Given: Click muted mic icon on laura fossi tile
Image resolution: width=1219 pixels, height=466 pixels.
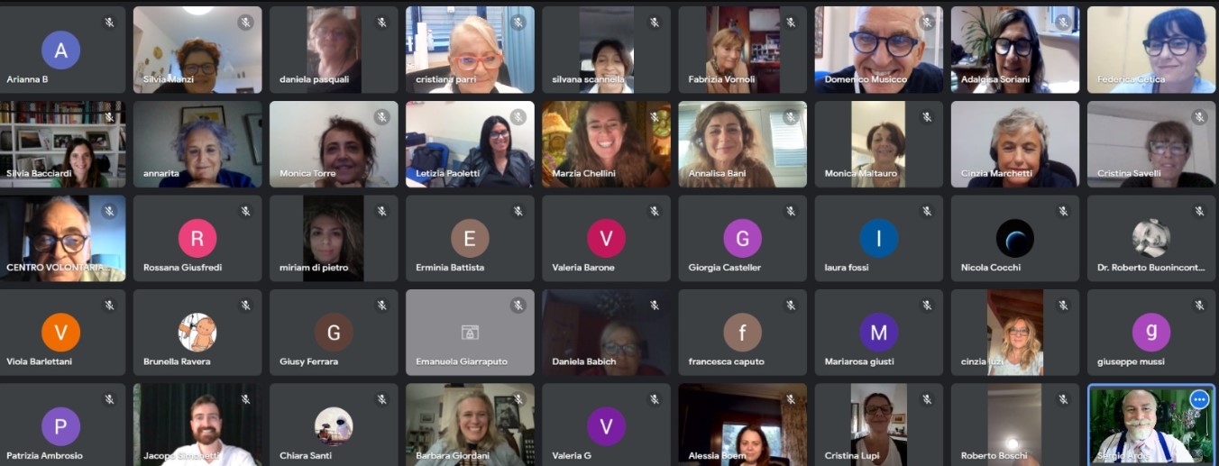Looking at the screenshot, I should pyautogui.click(x=926, y=211).
